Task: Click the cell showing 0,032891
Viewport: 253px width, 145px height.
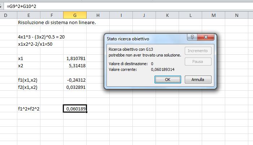Action: (x=75, y=87)
